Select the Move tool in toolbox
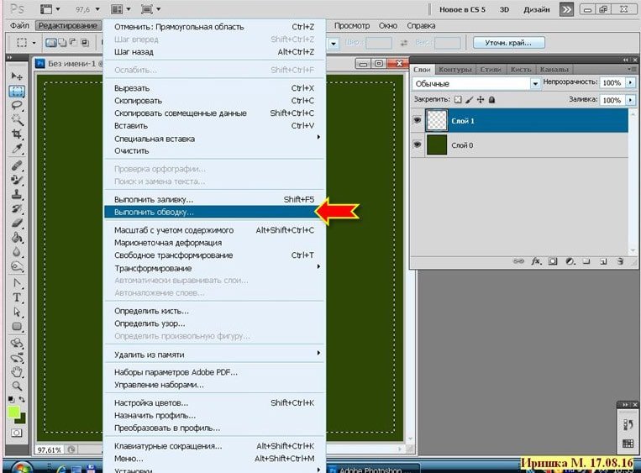The image size is (641, 473). click(x=16, y=76)
